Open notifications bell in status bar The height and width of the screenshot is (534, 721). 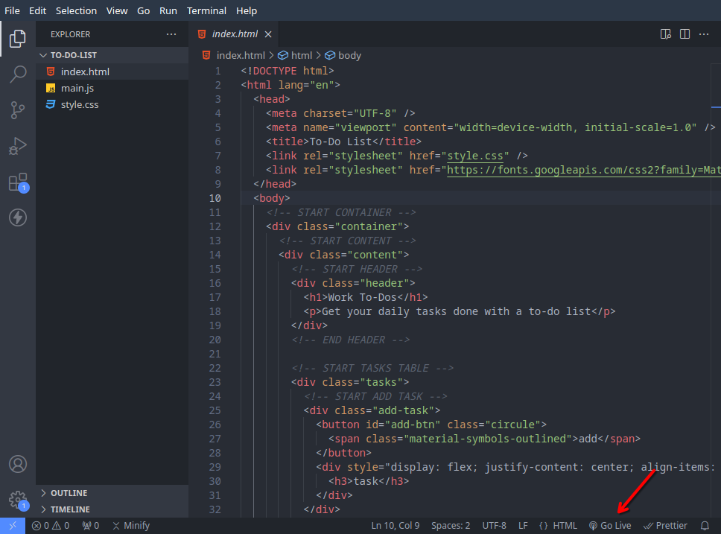tap(705, 525)
